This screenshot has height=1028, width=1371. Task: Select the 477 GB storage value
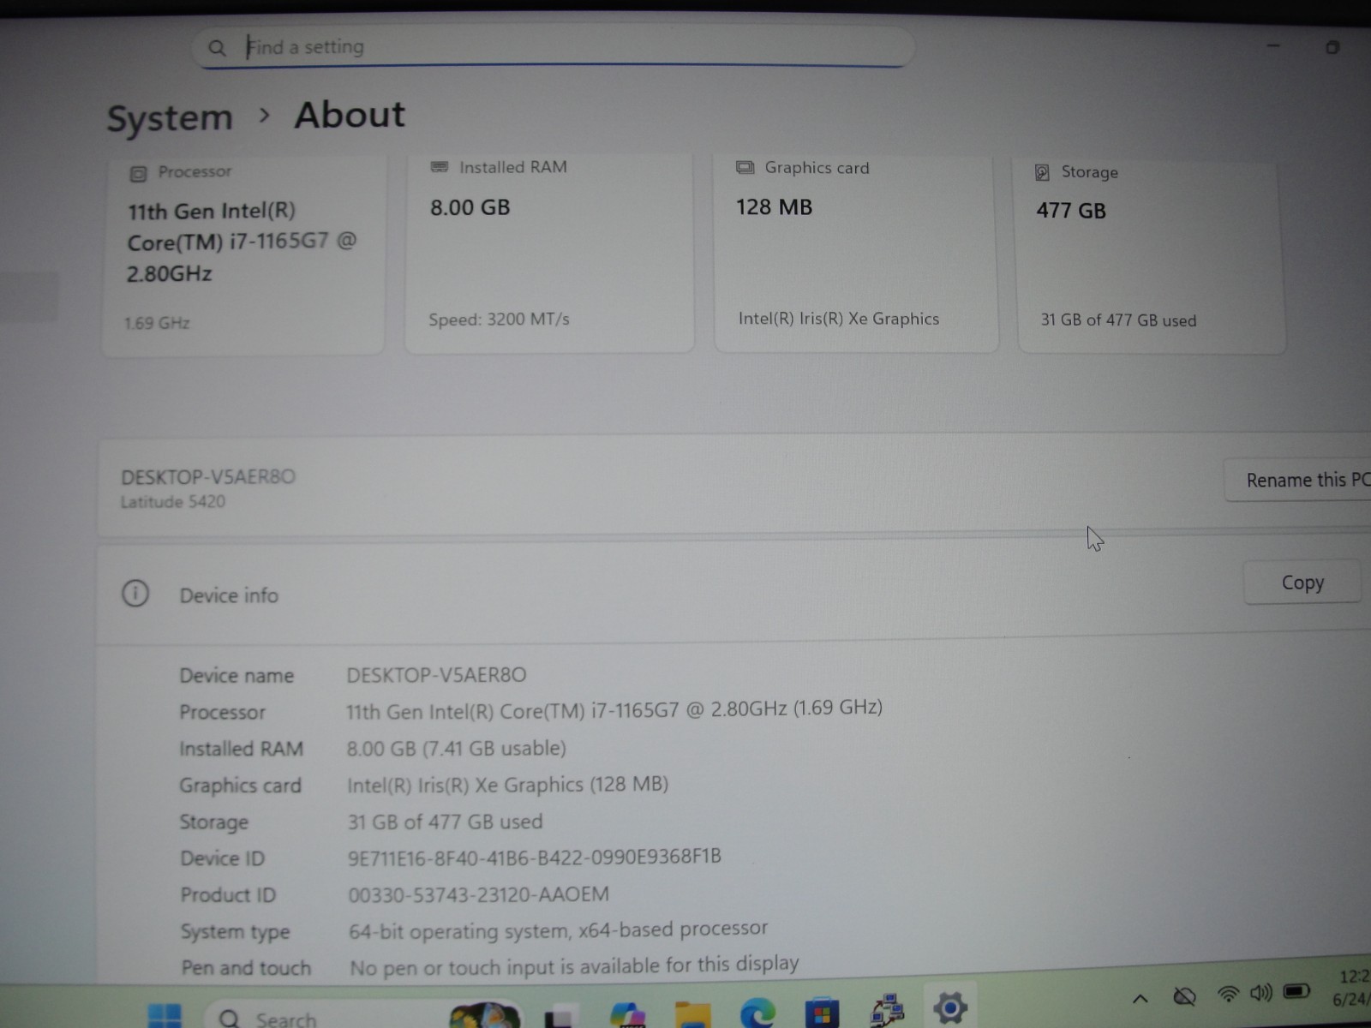pyautogui.click(x=1071, y=211)
